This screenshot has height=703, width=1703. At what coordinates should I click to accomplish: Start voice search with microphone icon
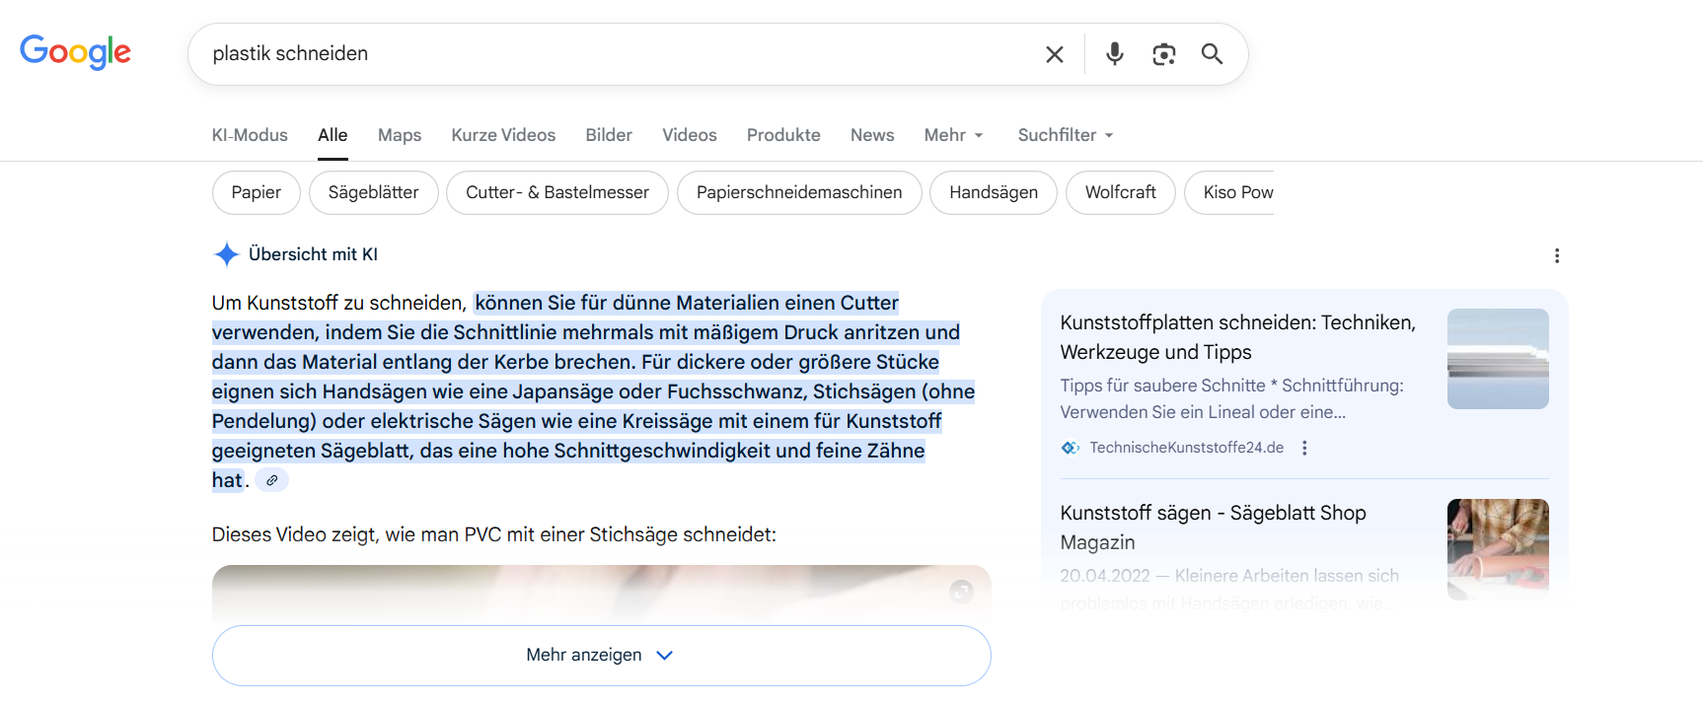(1114, 54)
